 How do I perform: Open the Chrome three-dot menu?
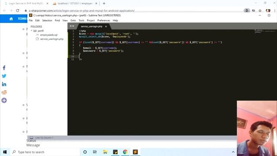[x=275, y=10]
